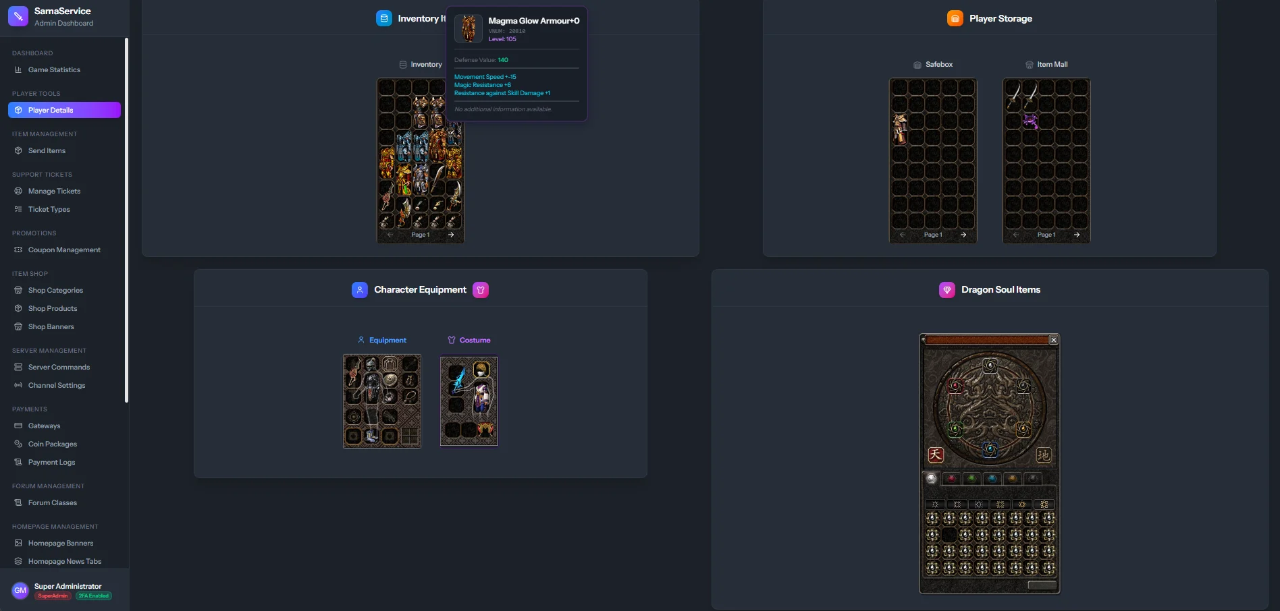Open Forum Classes in the sidebar

pos(64,502)
